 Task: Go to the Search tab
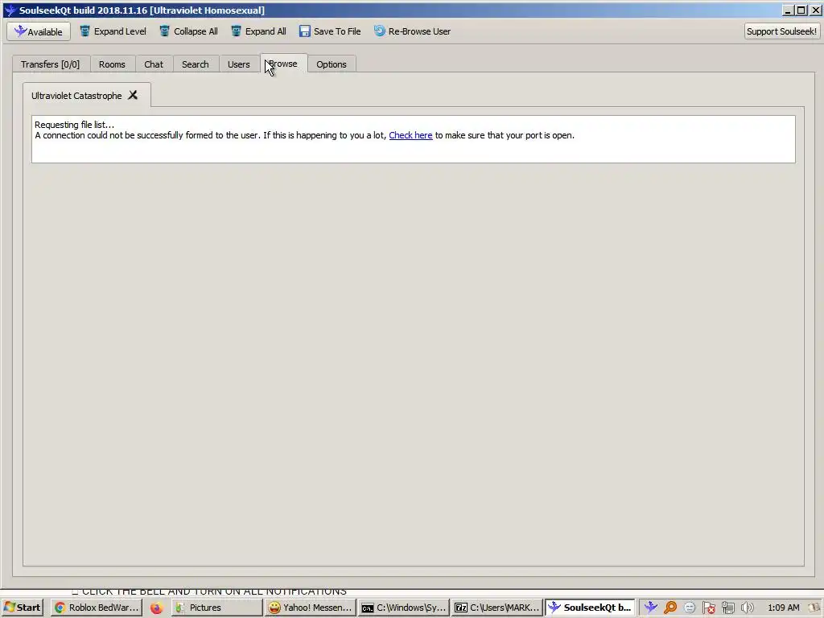pyautogui.click(x=195, y=64)
